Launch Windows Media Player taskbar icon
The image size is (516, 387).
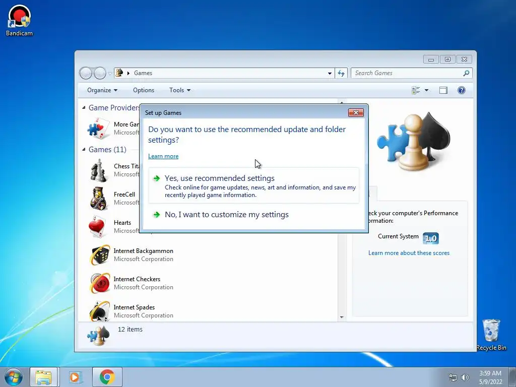75,377
